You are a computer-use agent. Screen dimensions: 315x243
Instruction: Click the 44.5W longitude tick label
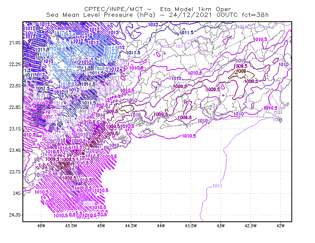click(x=131, y=226)
